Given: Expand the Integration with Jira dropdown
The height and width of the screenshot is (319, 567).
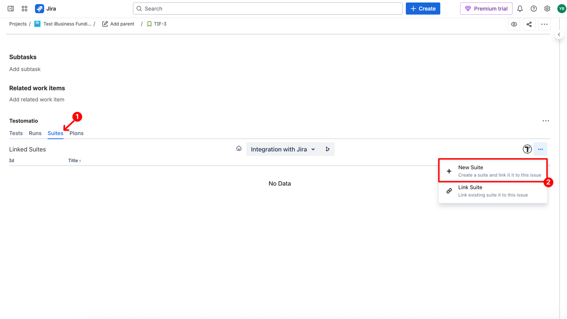Looking at the screenshot, I should pos(283,149).
